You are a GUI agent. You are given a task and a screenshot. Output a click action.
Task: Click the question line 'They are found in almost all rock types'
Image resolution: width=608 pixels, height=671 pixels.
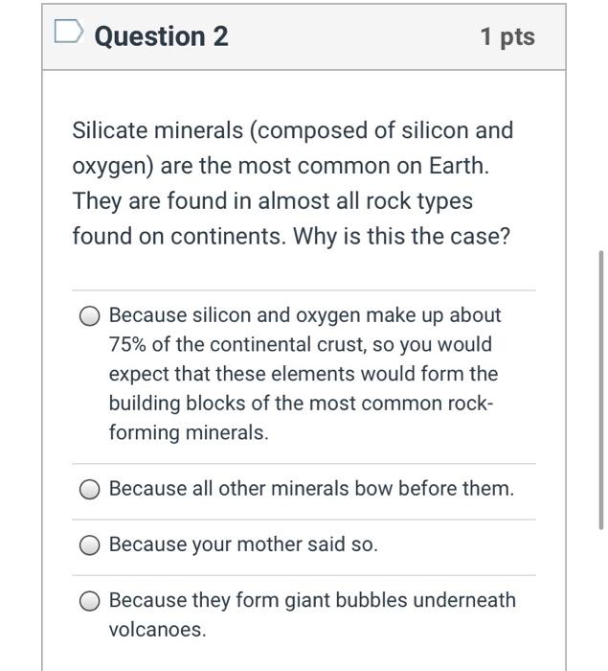(x=272, y=201)
